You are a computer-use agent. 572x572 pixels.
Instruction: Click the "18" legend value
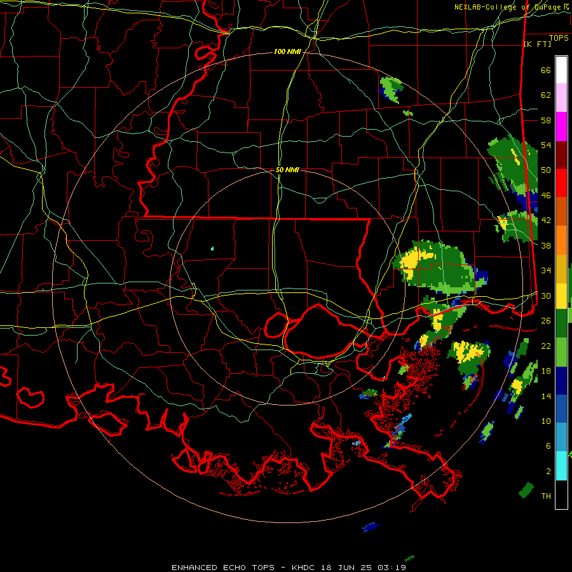pyautogui.click(x=546, y=371)
